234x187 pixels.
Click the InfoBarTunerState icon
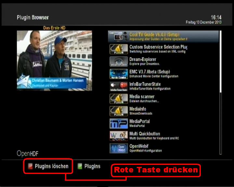coord(118,86)
